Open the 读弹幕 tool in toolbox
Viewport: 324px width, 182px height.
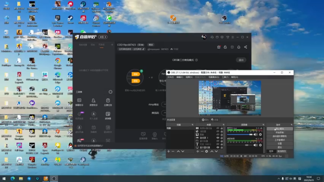point(108,116)
